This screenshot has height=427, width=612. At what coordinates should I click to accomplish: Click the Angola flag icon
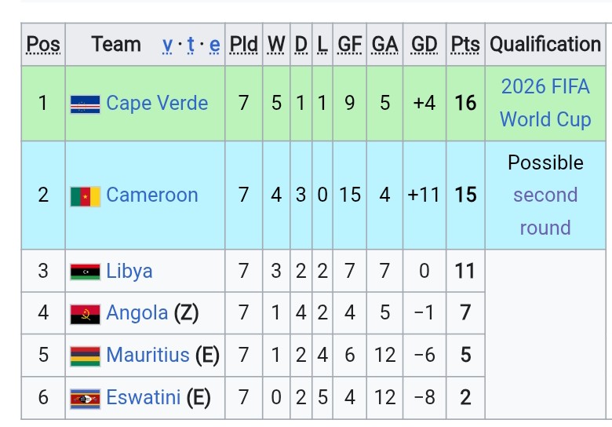point(85,315)
